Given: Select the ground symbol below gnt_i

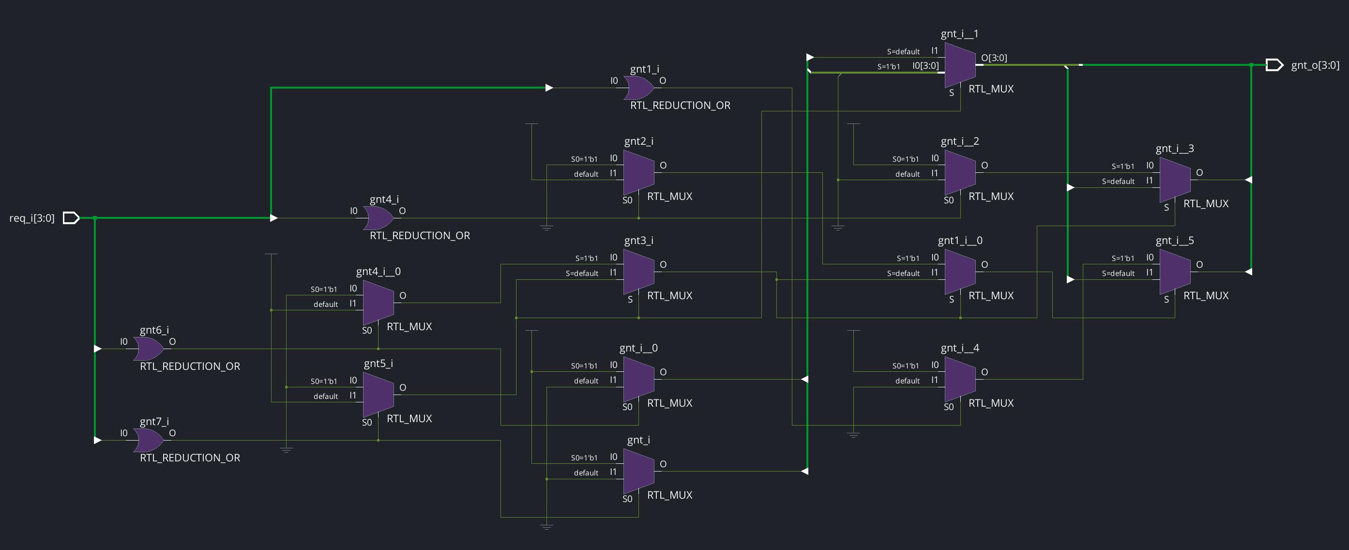Looking at the screenshot, I should (546, 526).
